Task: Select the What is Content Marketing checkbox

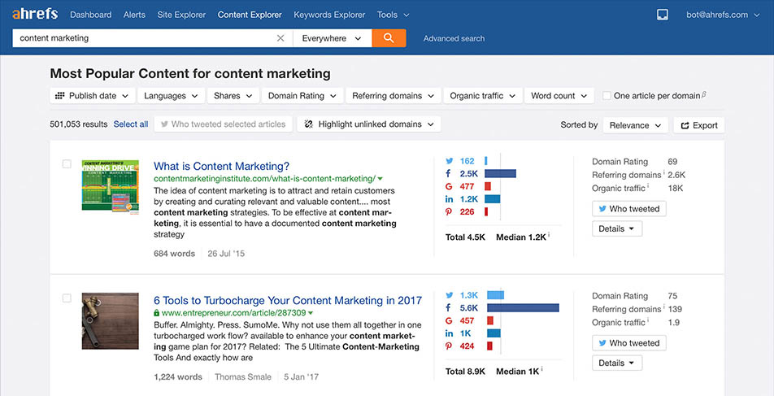Action: point(67,164)
